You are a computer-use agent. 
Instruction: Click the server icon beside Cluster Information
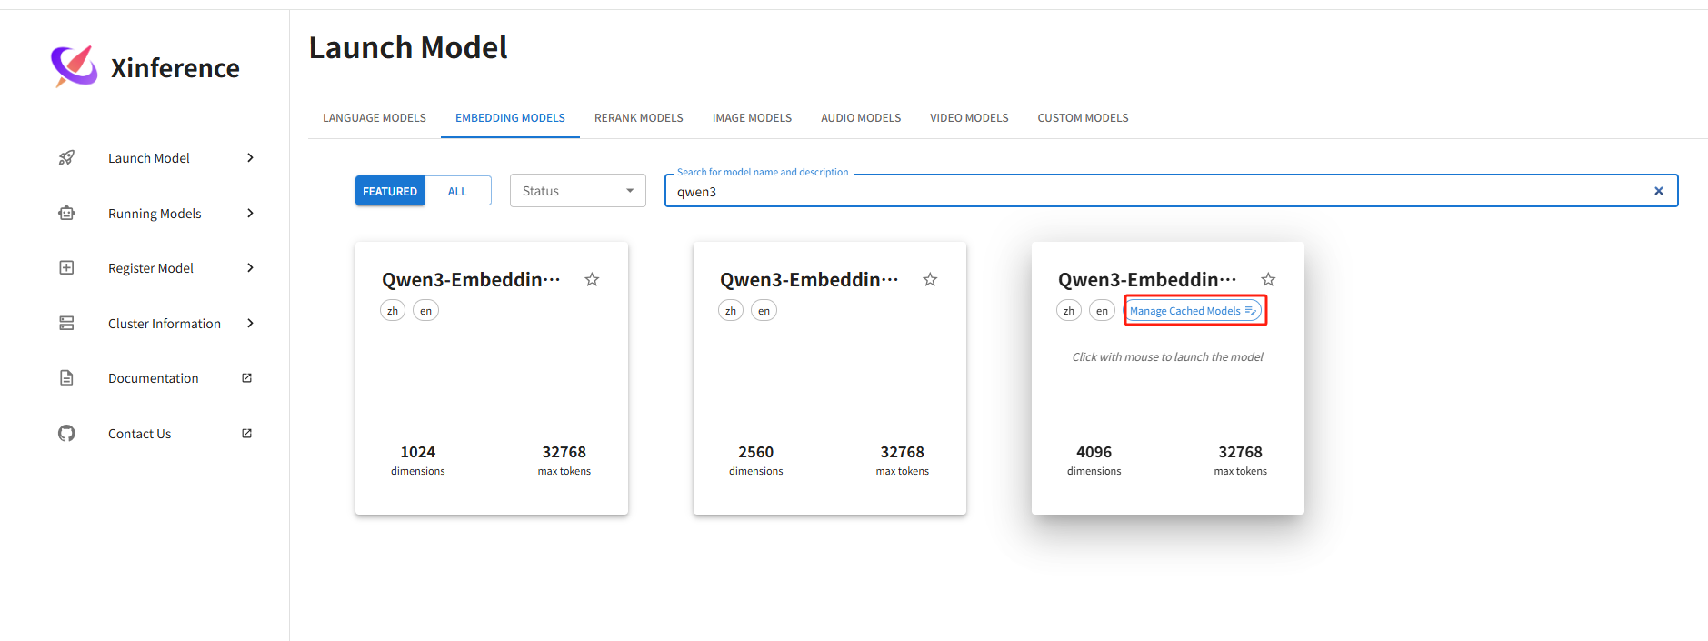pos(66,324)
